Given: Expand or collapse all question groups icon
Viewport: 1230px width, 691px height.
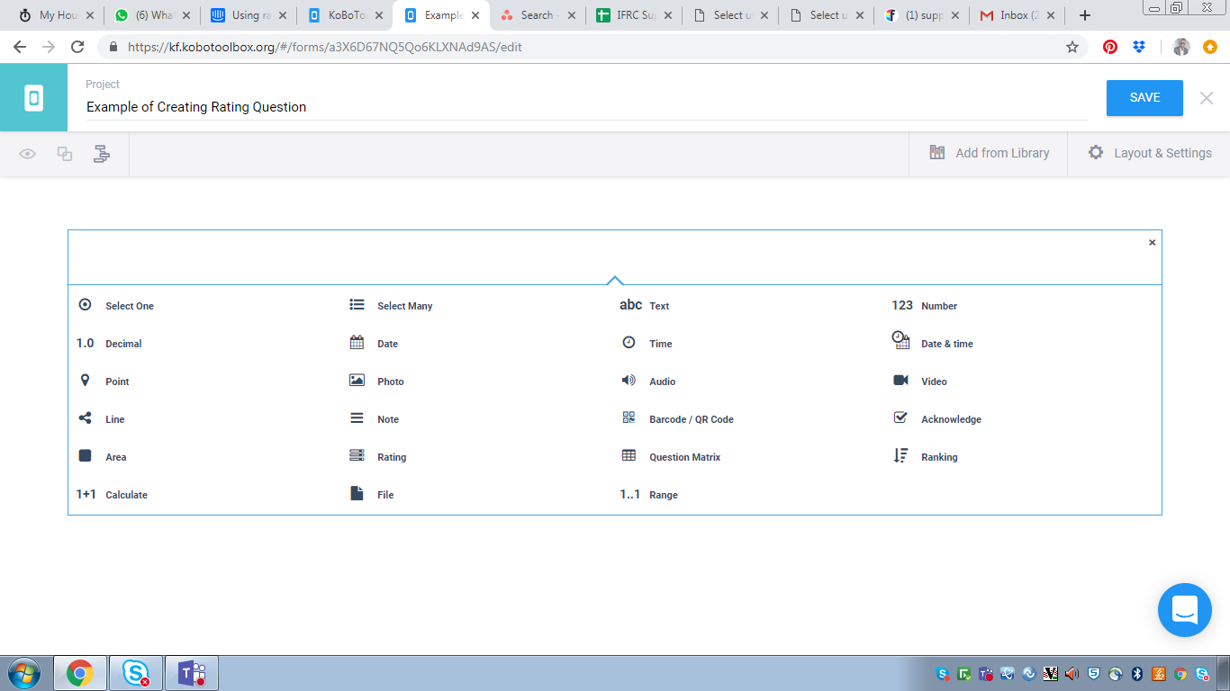Looking at the screenshot, I should pyautogui.click(x=102, y=154).
